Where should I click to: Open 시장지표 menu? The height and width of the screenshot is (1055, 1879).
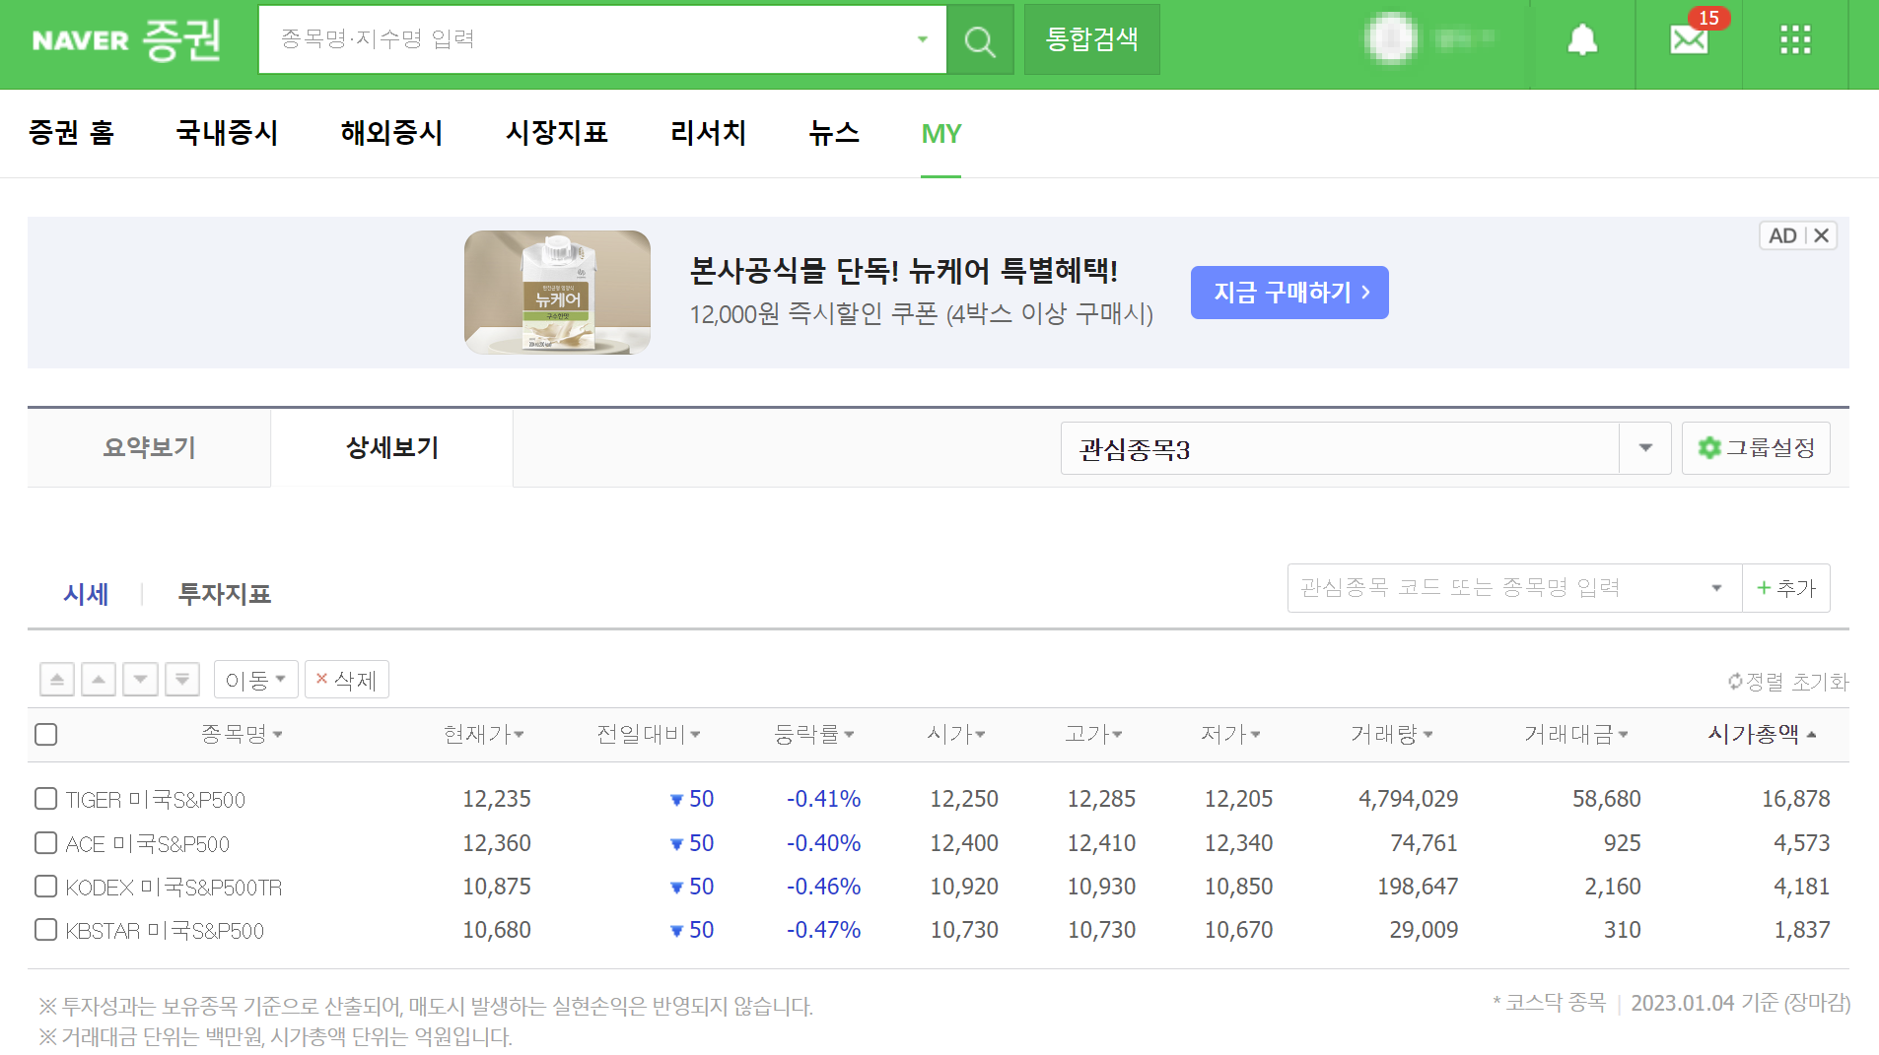click(x=556, y=133)
